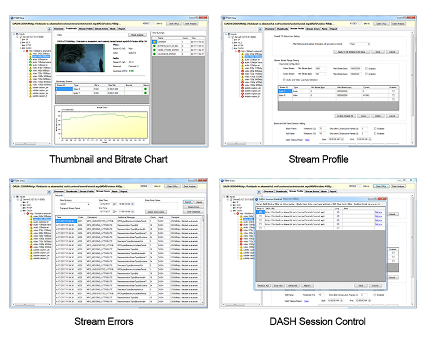The image size is (424, 339).
Task: Click vertical scrollbar in Stream Profile window
Action: click(x=412, y=88)
